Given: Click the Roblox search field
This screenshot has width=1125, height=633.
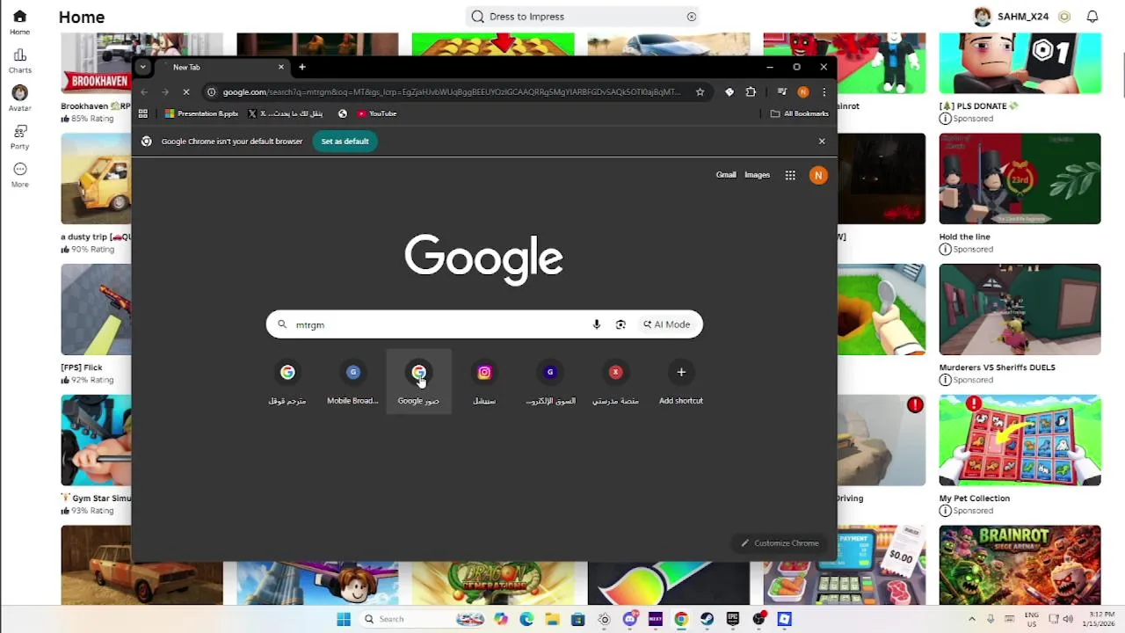Looking at the screenshot, I should [x=584, y=17].
